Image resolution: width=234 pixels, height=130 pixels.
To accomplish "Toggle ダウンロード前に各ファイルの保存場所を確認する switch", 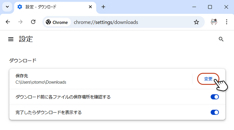I will click(215, 97).
